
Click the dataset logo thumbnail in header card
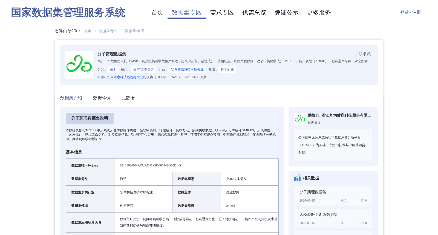(x=79, y=65)
